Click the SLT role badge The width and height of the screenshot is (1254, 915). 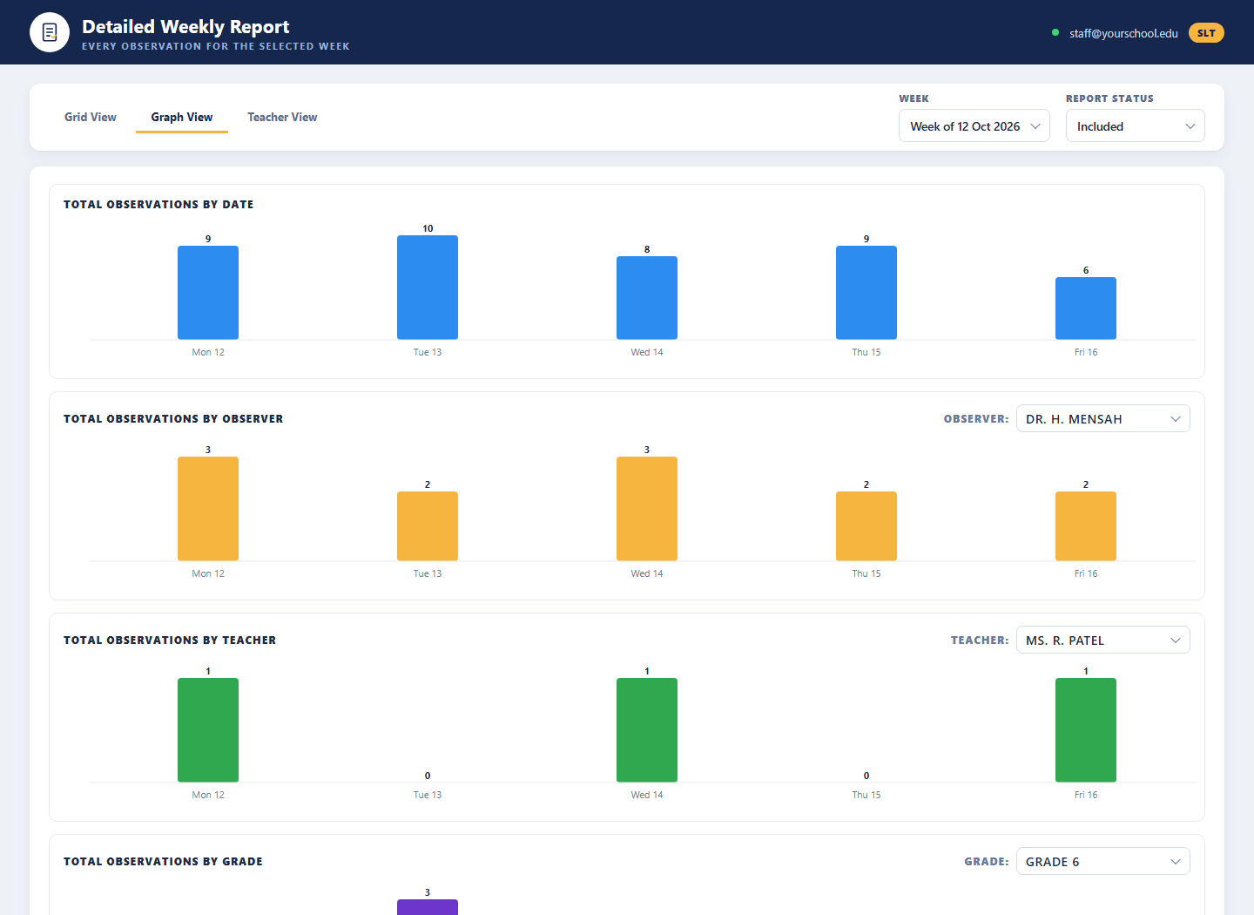[x=1206, y=33]
